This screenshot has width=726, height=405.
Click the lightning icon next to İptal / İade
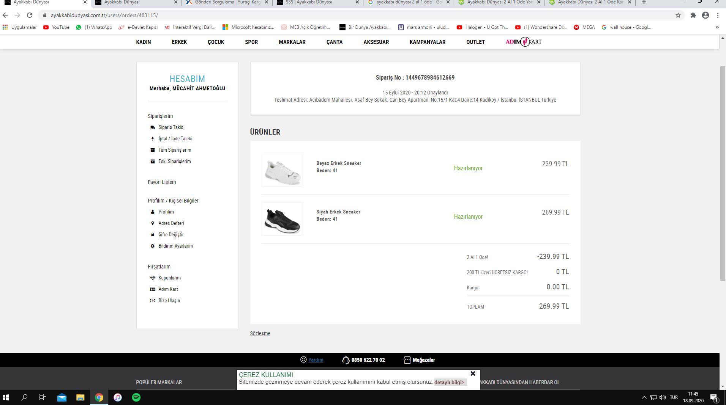coord(153,139)
